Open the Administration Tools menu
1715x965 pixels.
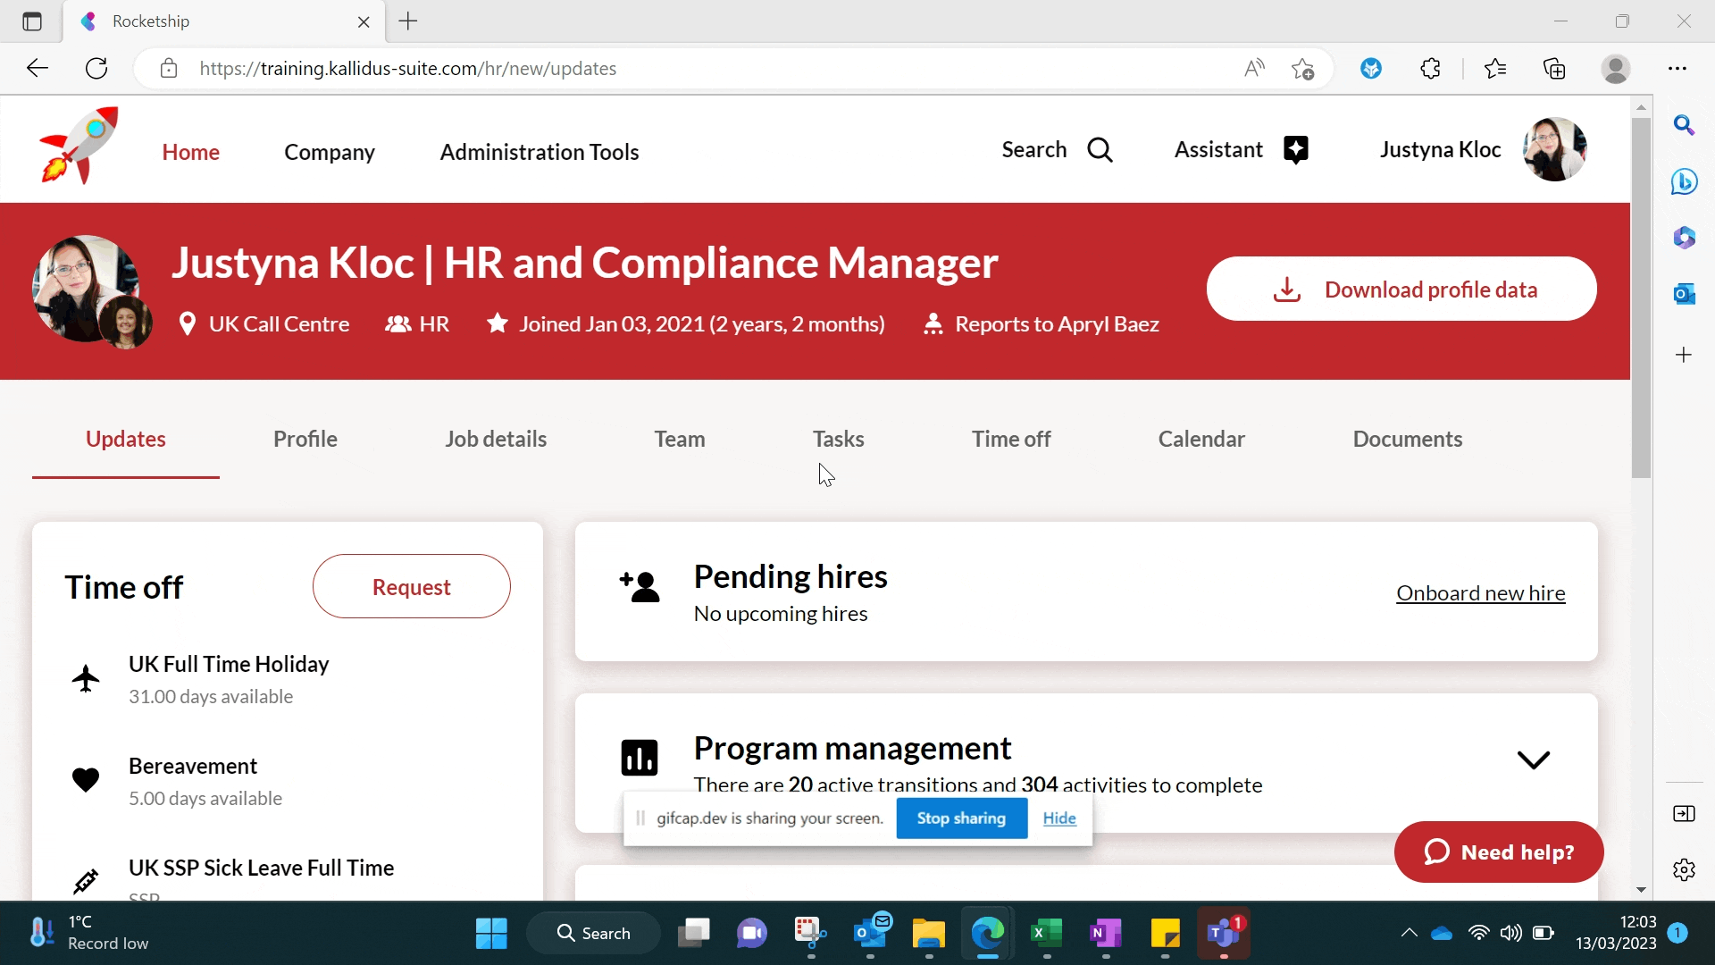pos(540,153)
